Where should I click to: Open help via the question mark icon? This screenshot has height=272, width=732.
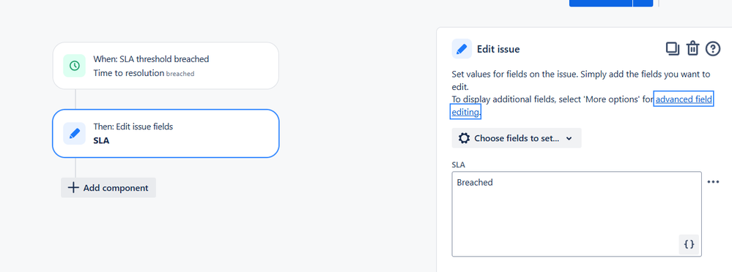click(x=713, y=48)
